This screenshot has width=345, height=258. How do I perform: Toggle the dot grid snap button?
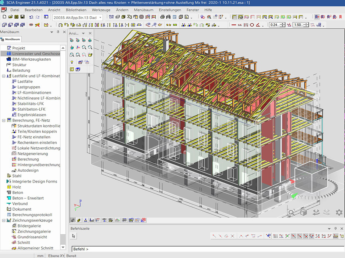pos(275,236)
